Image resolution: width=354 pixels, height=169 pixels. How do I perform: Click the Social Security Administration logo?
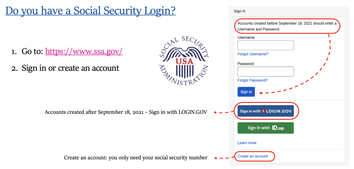184,61
